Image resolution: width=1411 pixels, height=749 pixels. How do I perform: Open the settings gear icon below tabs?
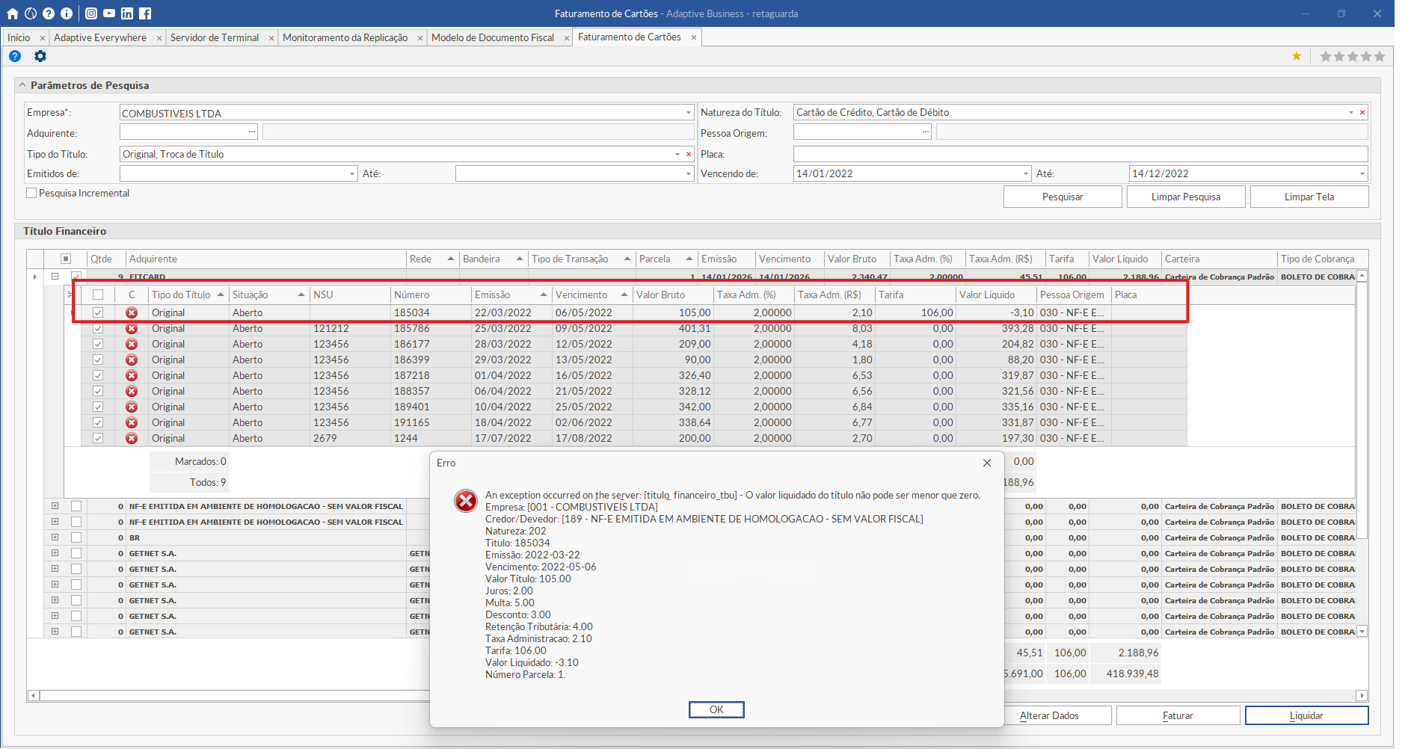pyautogui.click(x=40, y=56)
